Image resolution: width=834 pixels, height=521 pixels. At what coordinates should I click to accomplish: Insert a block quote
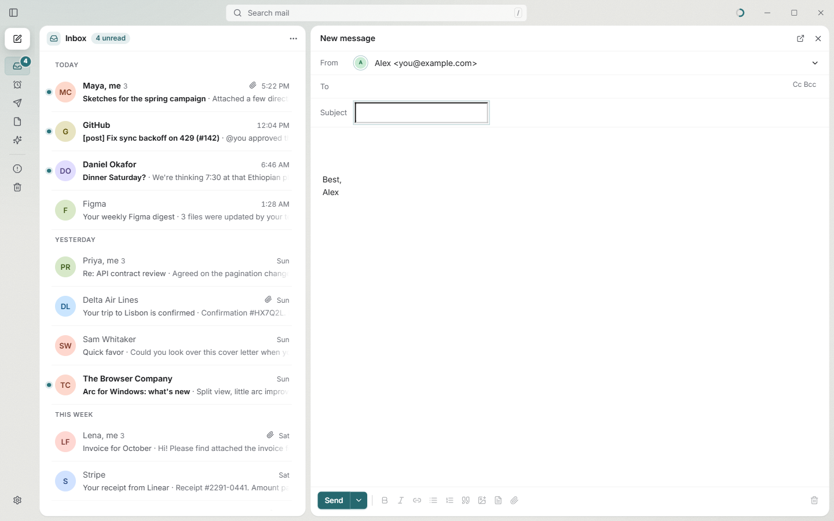tap(466, 501)
